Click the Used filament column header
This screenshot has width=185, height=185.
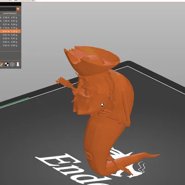(x=10, y=13)
